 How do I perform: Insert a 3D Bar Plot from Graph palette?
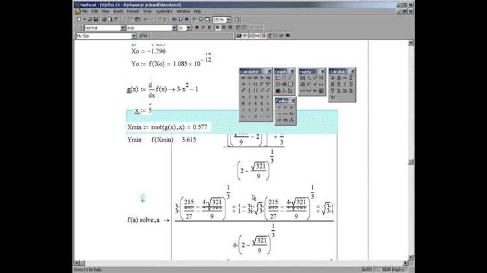pyautogui.click(x=278, y=91)
